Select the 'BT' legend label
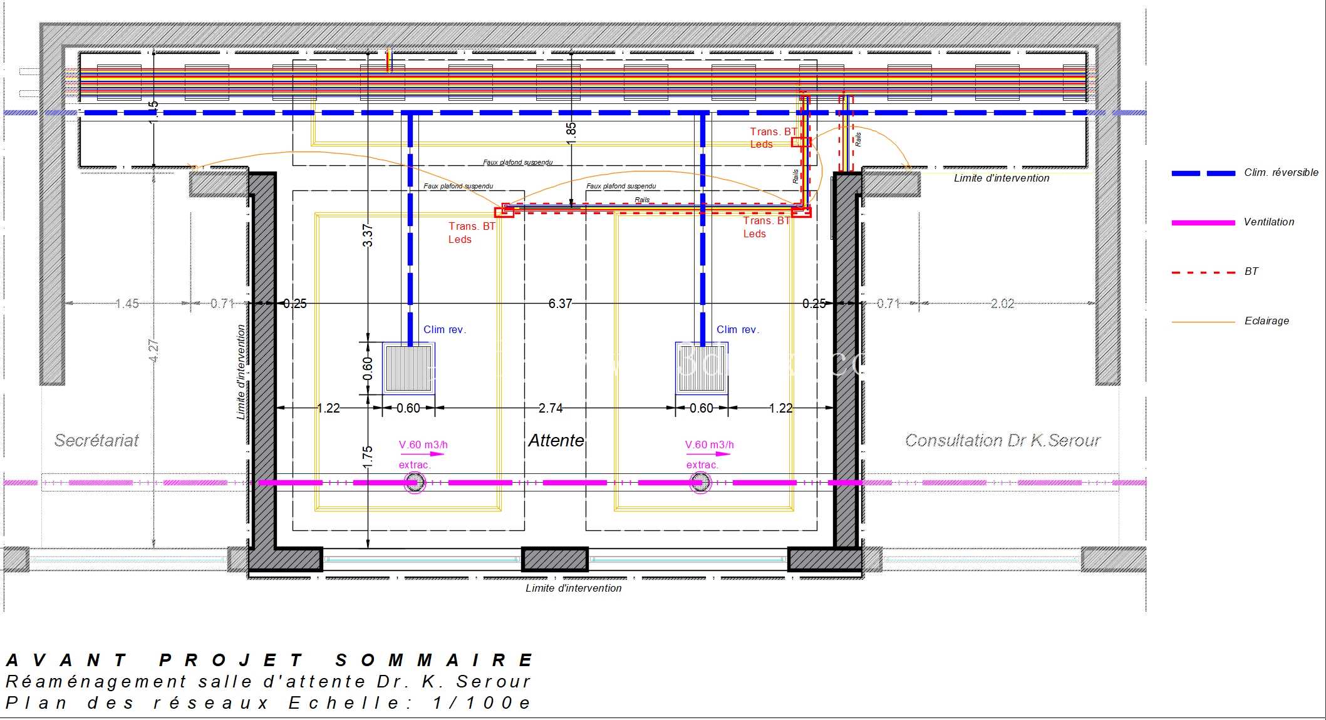The height and width of the screenshot is (720, 1326). (1251, 272)
